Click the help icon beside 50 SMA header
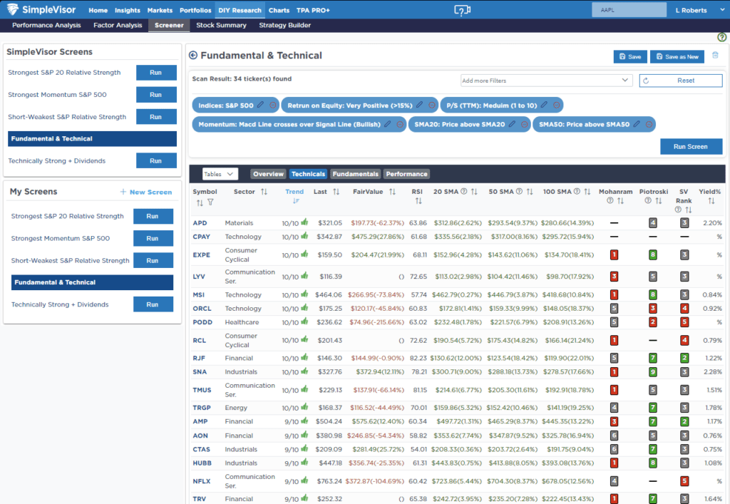 pos(518,191)
